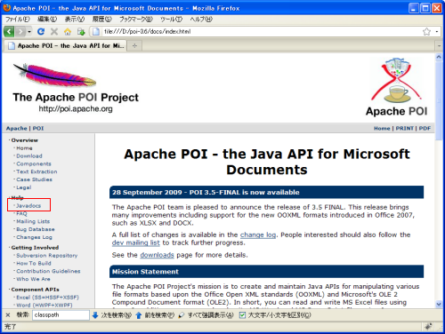Follow the downloads link

tap(157, 255)
